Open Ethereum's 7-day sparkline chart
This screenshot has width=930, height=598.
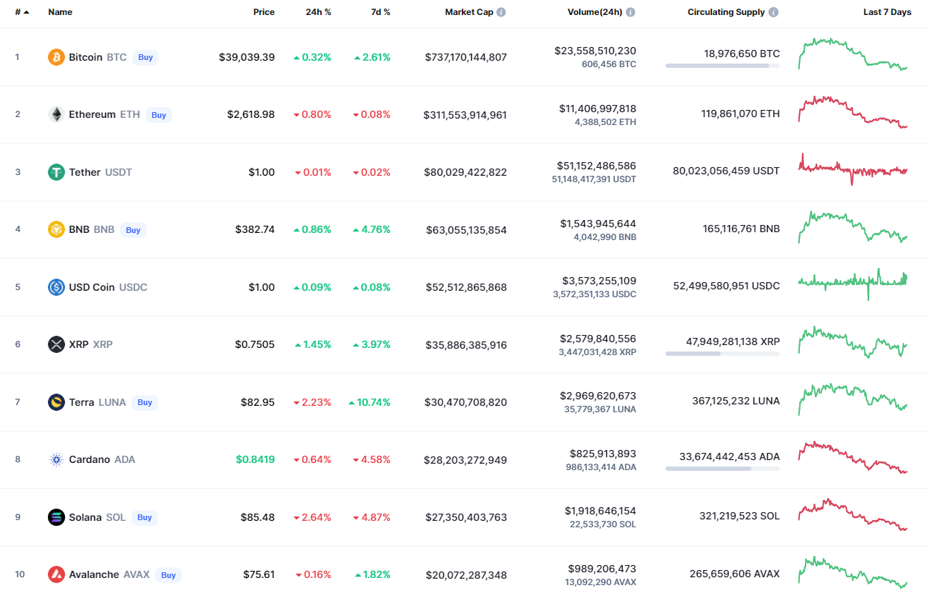point(853,112)
